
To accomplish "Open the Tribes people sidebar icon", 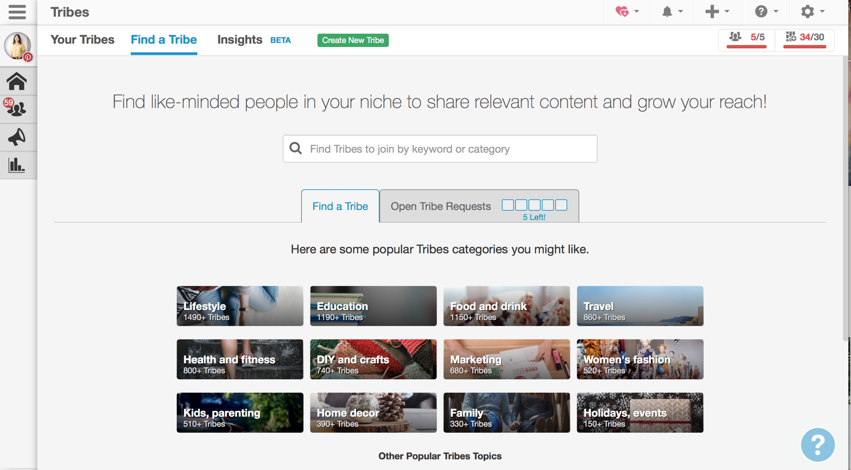I will [17, 109].
